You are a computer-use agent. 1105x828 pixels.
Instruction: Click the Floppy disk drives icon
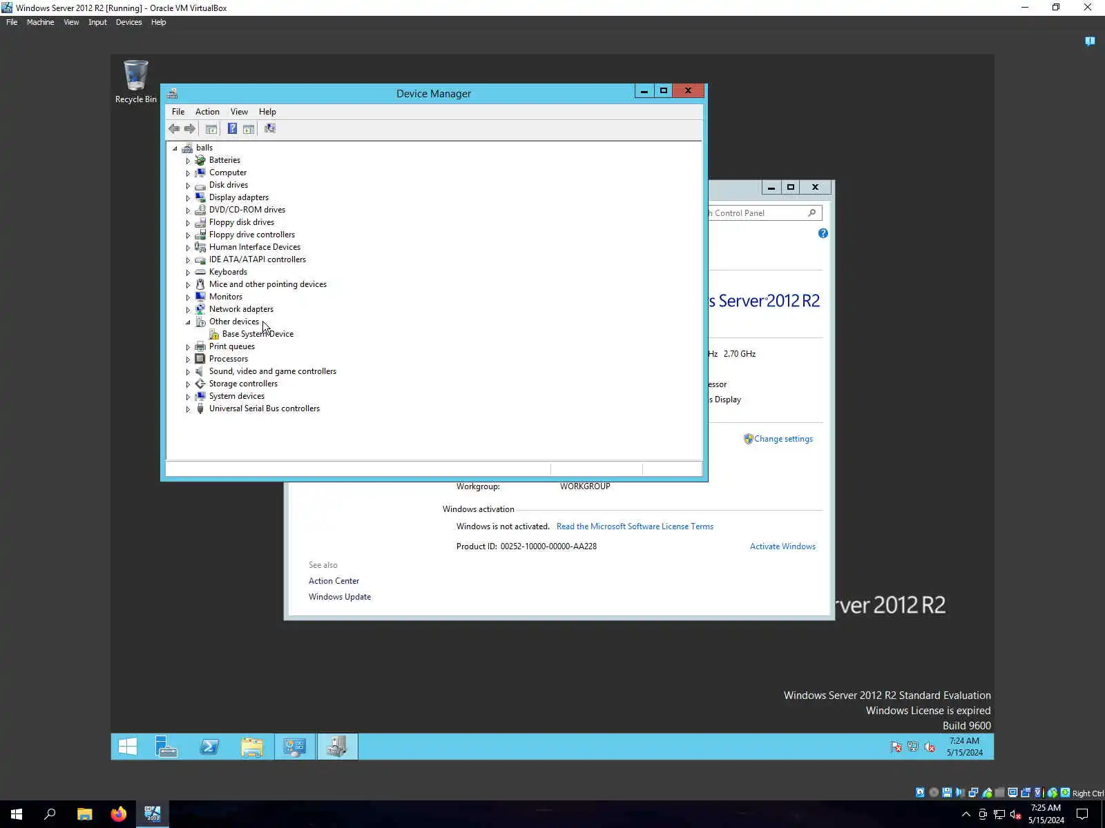200,222
